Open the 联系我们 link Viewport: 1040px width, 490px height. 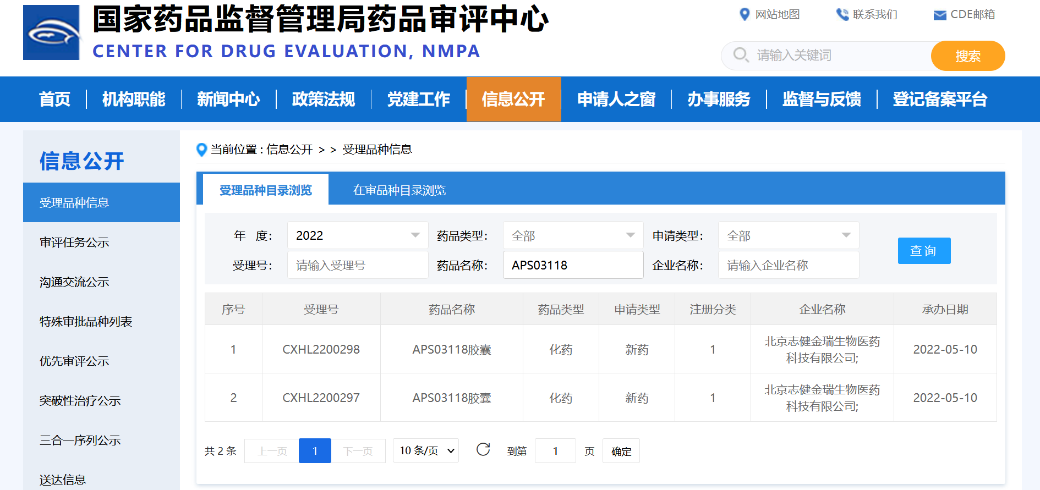click(875, 14)
